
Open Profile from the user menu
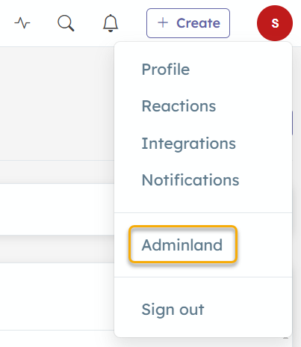166,70
